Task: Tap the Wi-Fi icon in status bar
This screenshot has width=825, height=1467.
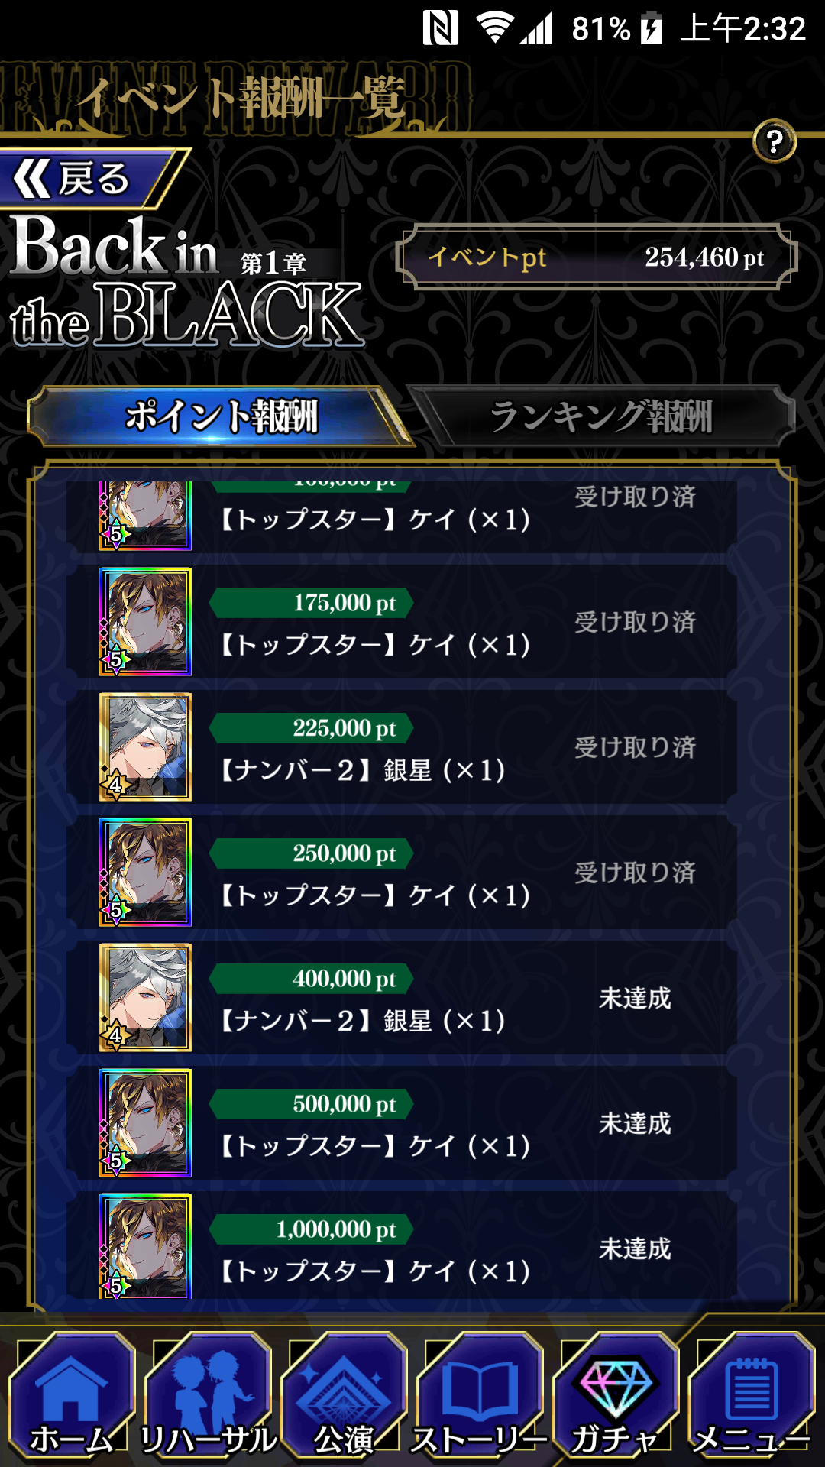Action: pos(494,28)
